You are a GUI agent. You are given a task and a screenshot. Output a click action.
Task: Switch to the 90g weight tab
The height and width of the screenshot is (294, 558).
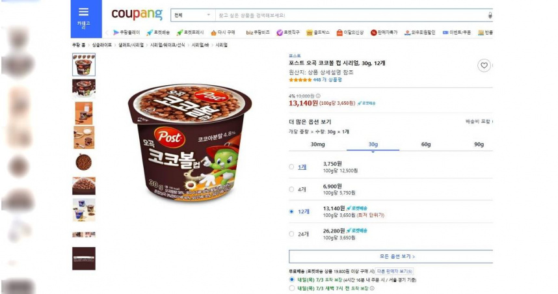pyautogui.click(x=479, y=144)
